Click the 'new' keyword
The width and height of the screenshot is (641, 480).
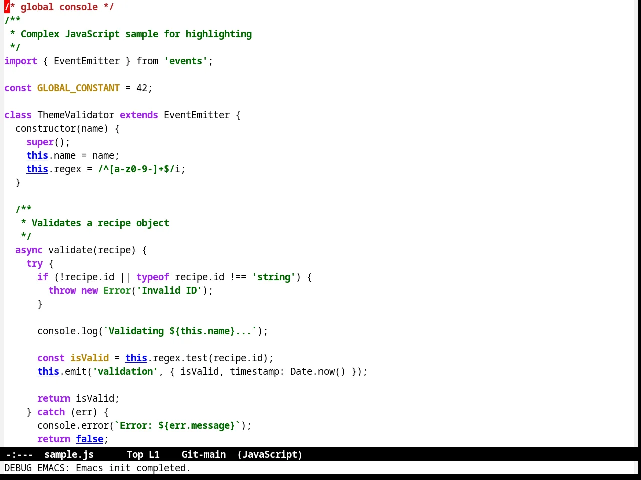pos(89,290)
